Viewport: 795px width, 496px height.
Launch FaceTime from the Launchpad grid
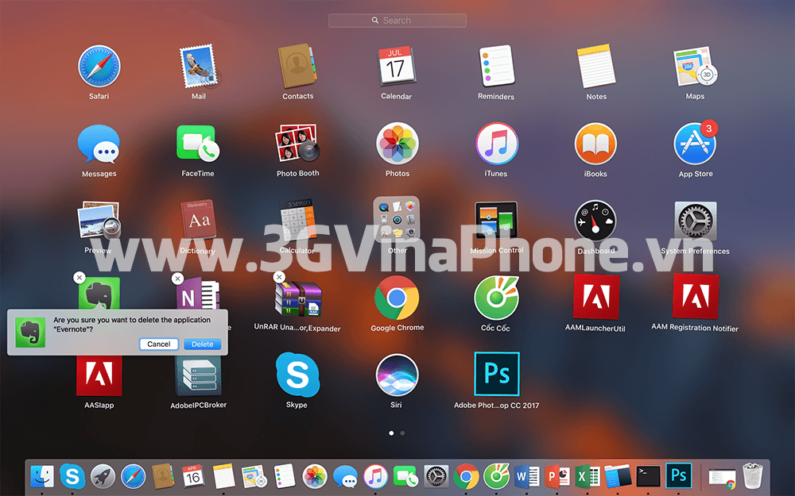click(x=198, y=143)
